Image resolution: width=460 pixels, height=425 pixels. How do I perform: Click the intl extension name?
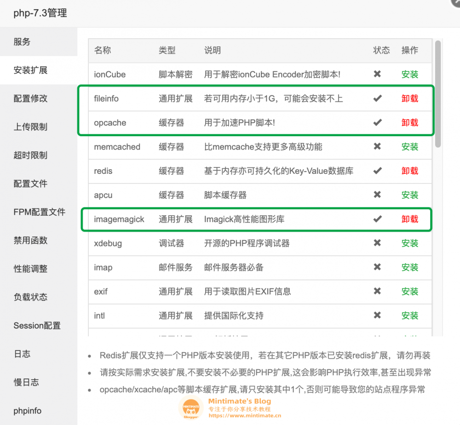(x=99, y=316)
